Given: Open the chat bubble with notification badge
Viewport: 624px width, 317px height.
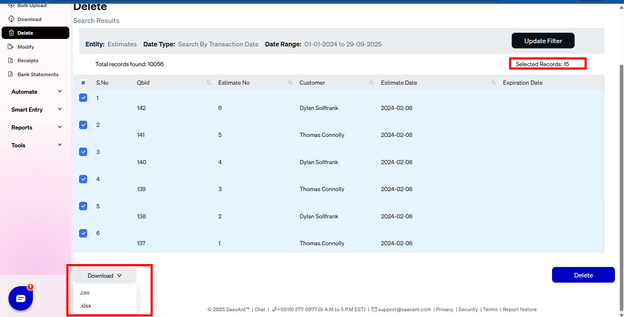Looking at the screenshot, I should click(20, 298).
